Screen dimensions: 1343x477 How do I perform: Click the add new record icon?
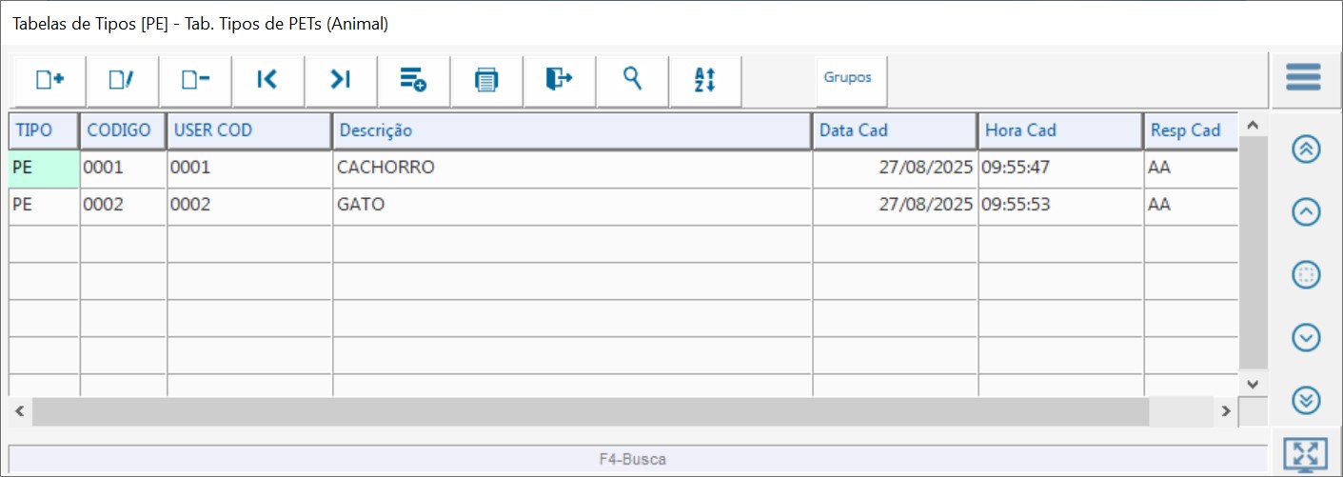(49, 80)
